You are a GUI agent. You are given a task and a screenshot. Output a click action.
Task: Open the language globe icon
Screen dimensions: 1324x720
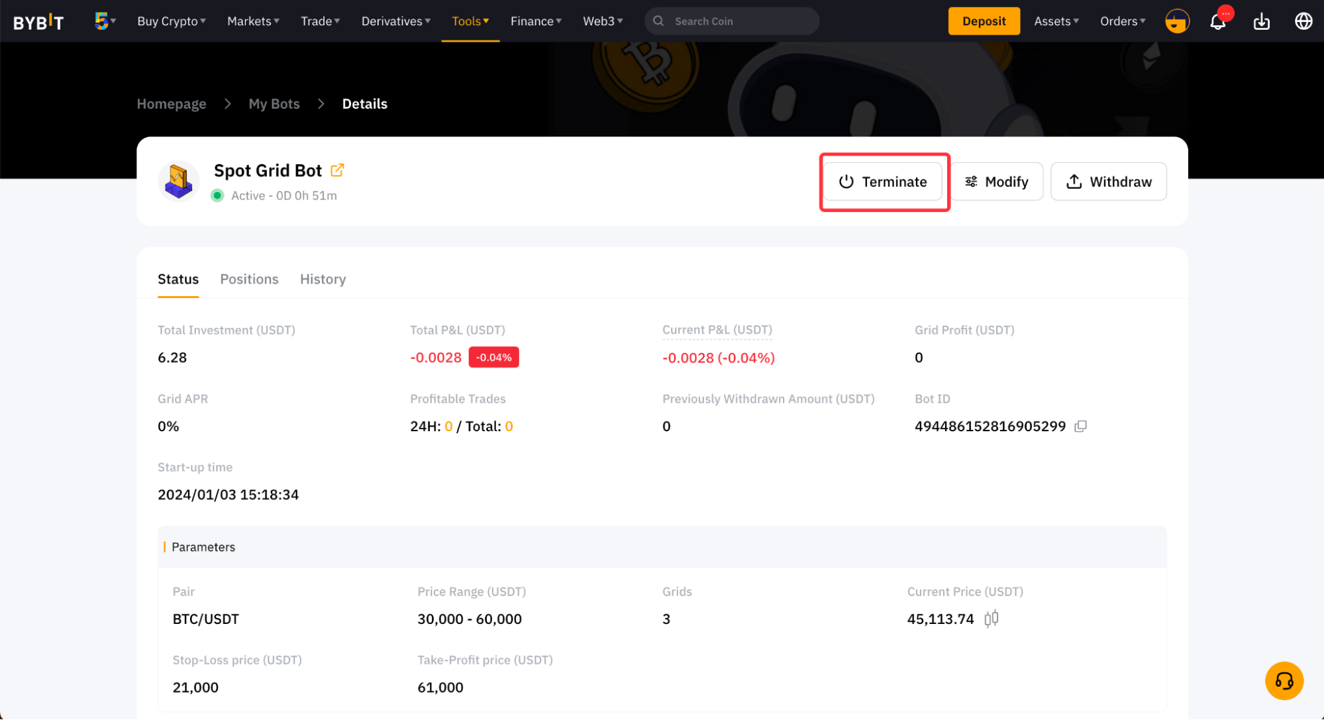1303,21
